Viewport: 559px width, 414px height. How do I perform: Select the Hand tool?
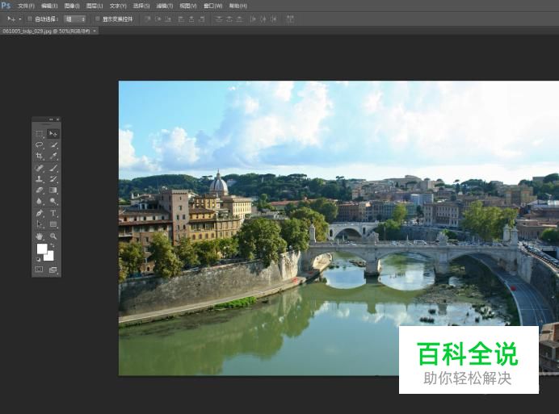(x=40, y=236)
